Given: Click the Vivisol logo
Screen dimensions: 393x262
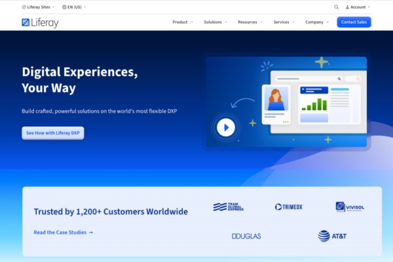Looking at the screenshot, I should [350, 207].
